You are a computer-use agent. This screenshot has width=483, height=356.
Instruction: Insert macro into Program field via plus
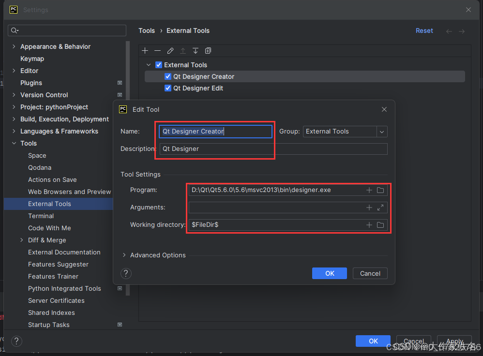click(369, 190)
